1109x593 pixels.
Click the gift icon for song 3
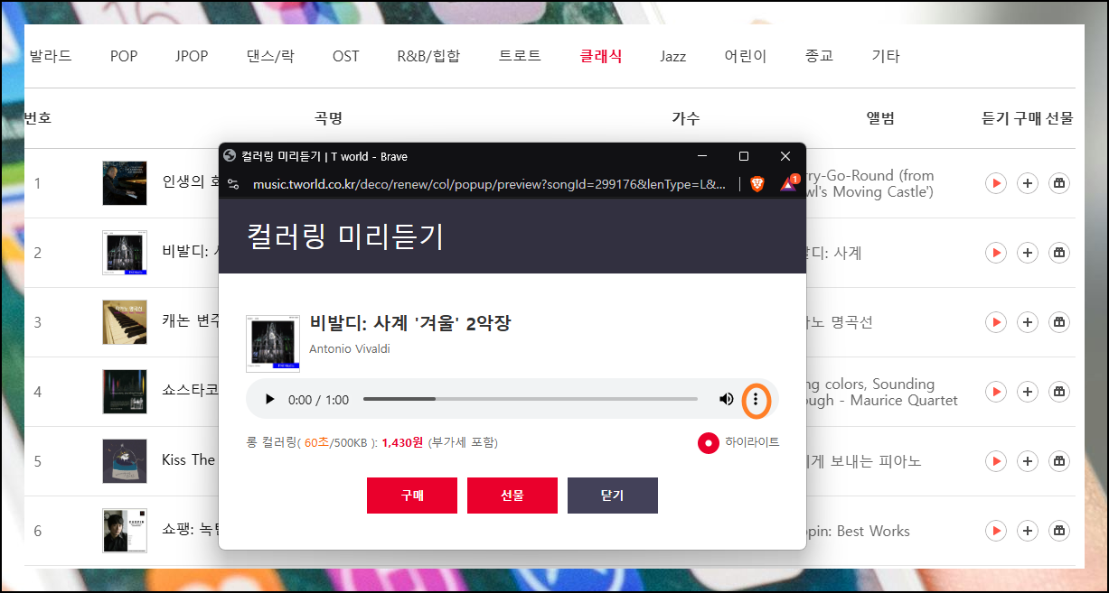[x=1059, y=322]
